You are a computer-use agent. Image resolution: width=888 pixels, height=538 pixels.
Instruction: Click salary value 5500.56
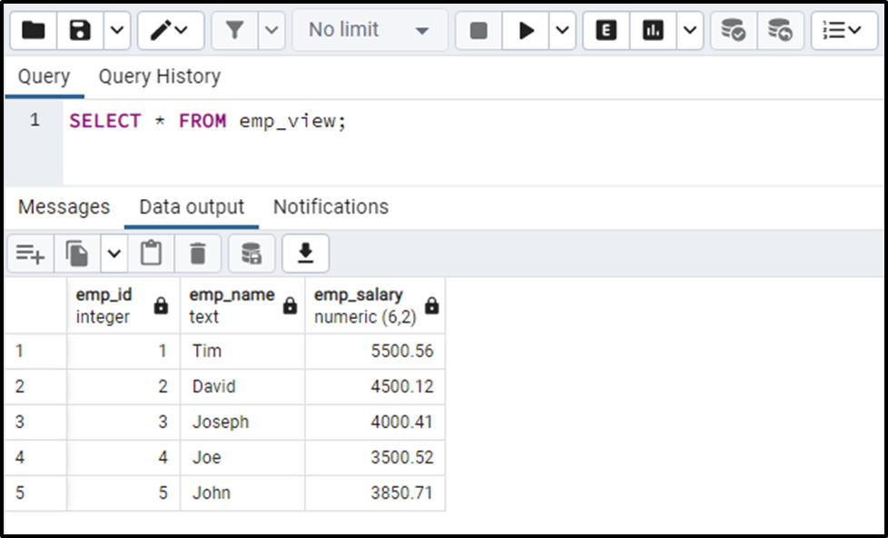(x=375, y=352)
